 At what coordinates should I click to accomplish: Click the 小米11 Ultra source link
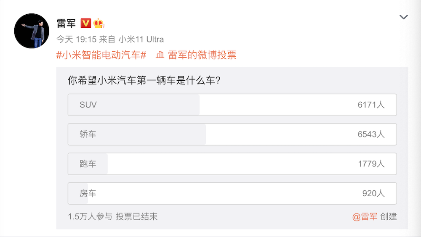(x=141, y=39)
